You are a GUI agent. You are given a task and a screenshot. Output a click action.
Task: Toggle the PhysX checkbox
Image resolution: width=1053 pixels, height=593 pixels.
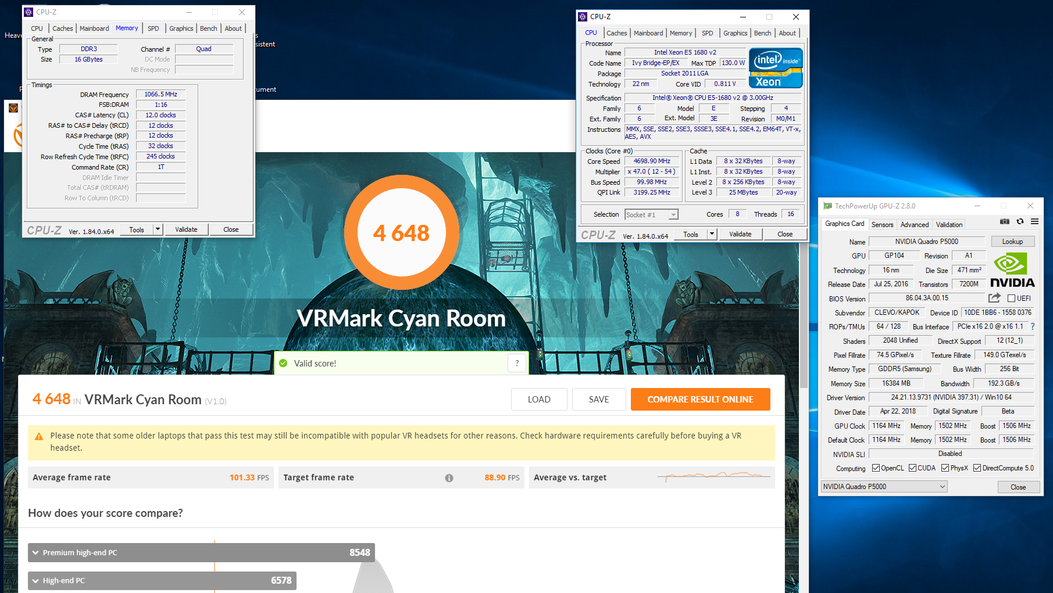[945, 468]
